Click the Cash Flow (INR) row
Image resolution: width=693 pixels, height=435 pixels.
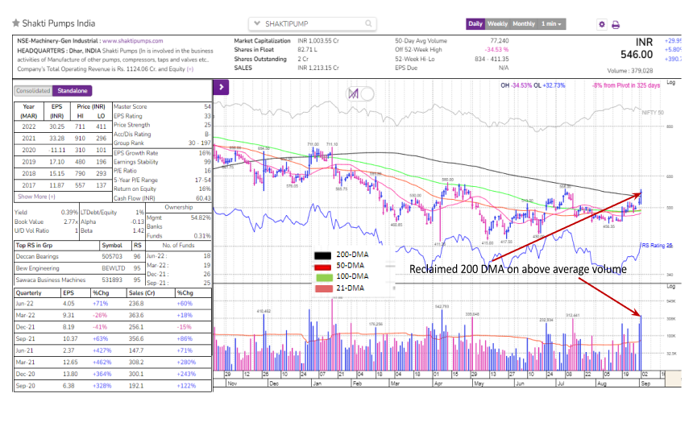coord(162,198)
